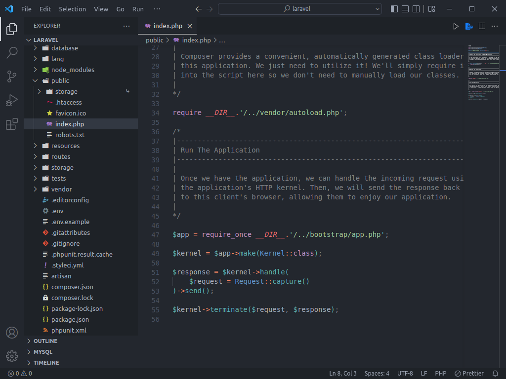Open .htaccess file in explorer
Viewport: 506px width, 379px height.
81,103
